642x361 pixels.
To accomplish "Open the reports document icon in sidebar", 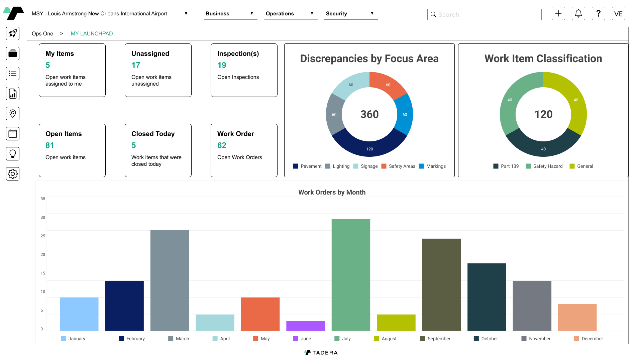I will click(x=13, y=94).
